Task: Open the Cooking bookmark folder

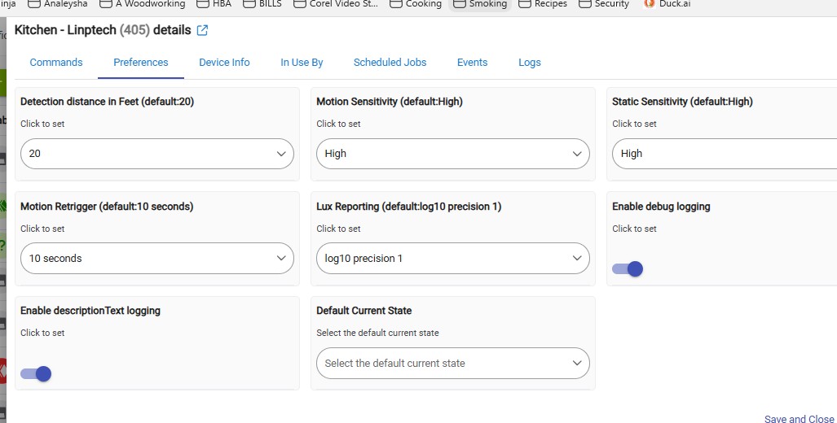Action: (x=416, y=4)
